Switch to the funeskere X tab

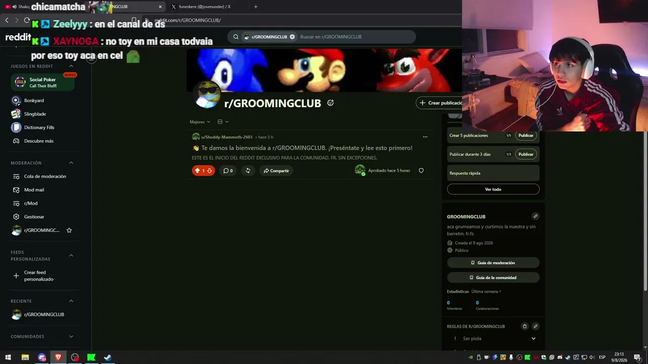point(205,7)
